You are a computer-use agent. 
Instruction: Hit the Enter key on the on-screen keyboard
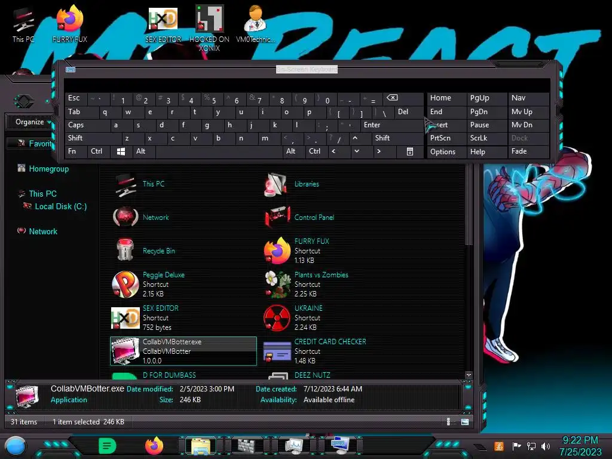click(x=392, y=126)
